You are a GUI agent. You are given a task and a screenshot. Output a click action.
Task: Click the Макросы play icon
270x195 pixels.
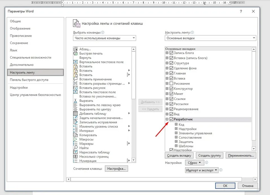pos(75,139)
